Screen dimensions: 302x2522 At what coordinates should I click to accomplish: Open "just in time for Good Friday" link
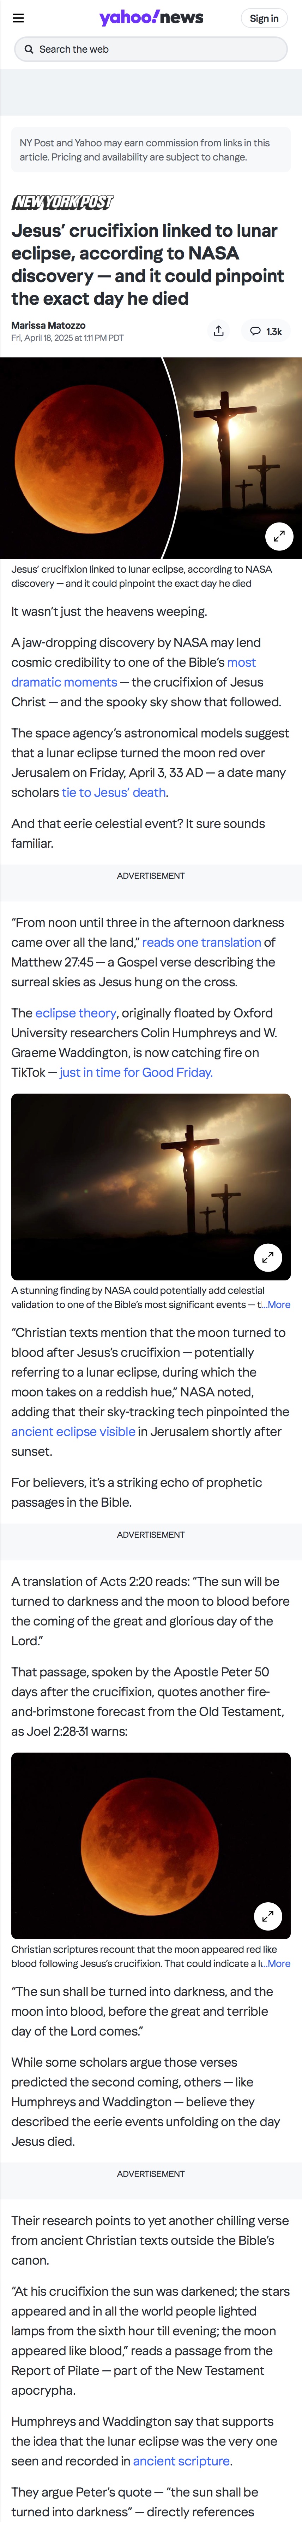click(136, 1072)
